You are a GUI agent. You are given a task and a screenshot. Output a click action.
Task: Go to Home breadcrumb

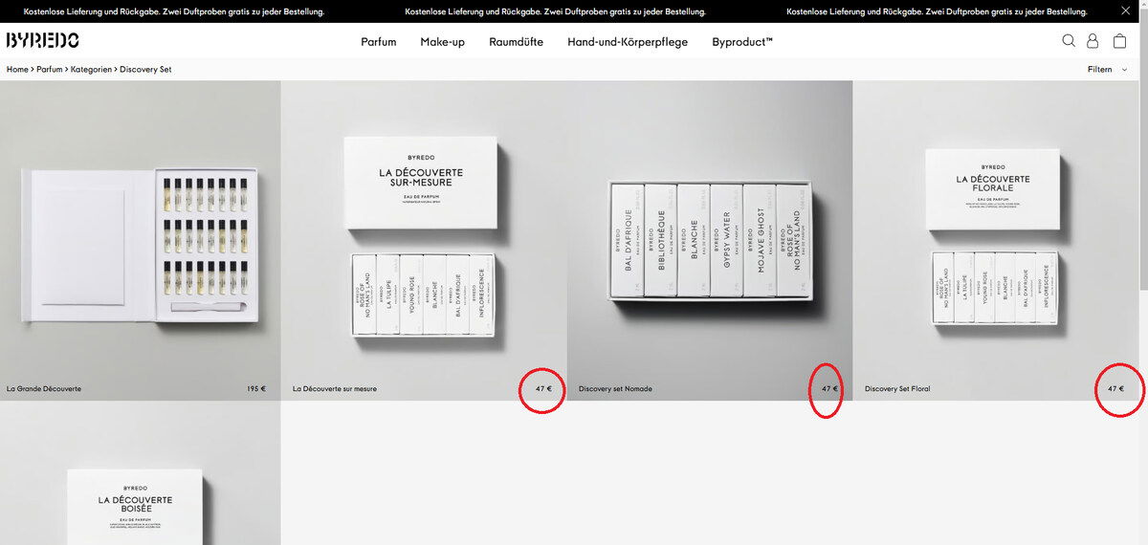click(17, 70)
